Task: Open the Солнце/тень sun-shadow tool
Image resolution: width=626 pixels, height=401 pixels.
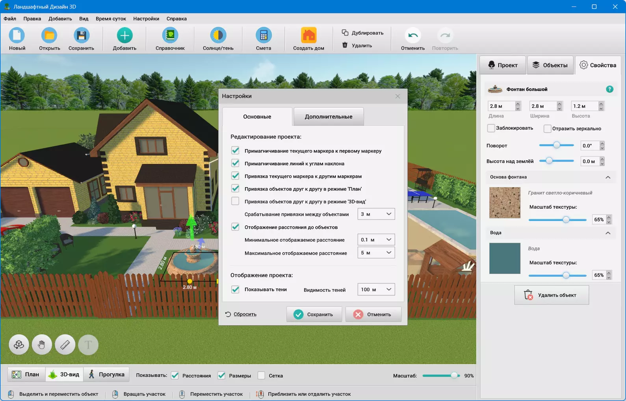Action: [218, 35]
